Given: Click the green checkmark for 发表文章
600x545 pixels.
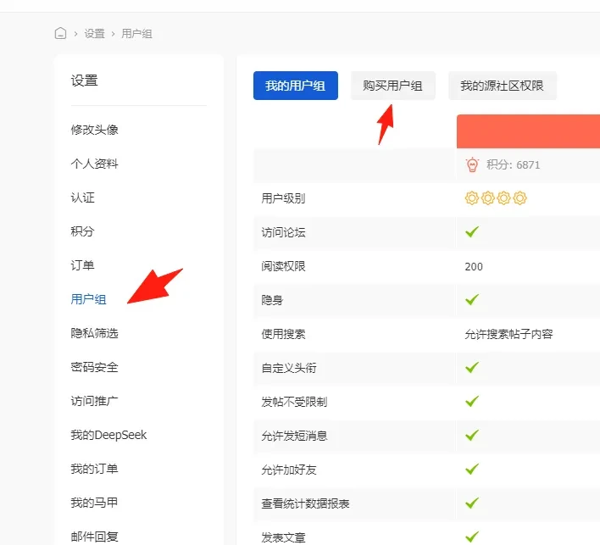Looking at the screenshot, I should coord(472,537).
